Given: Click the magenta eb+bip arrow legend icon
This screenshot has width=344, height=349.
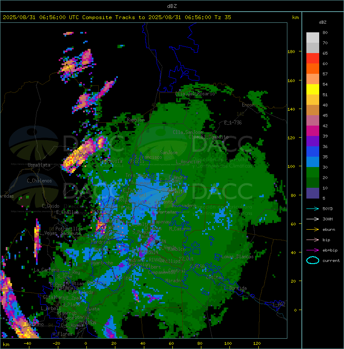Looking at the screenshot, I should click(x=313, y=250).
